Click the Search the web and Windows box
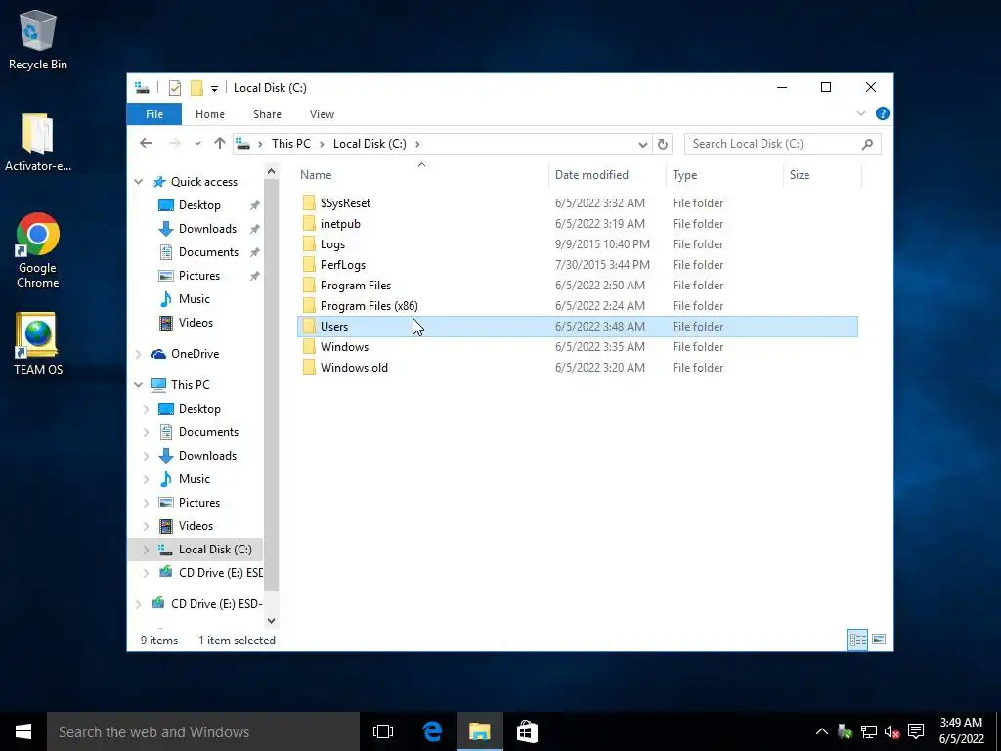Screen dimensions: 1001x751 click(x=203, y=731)
